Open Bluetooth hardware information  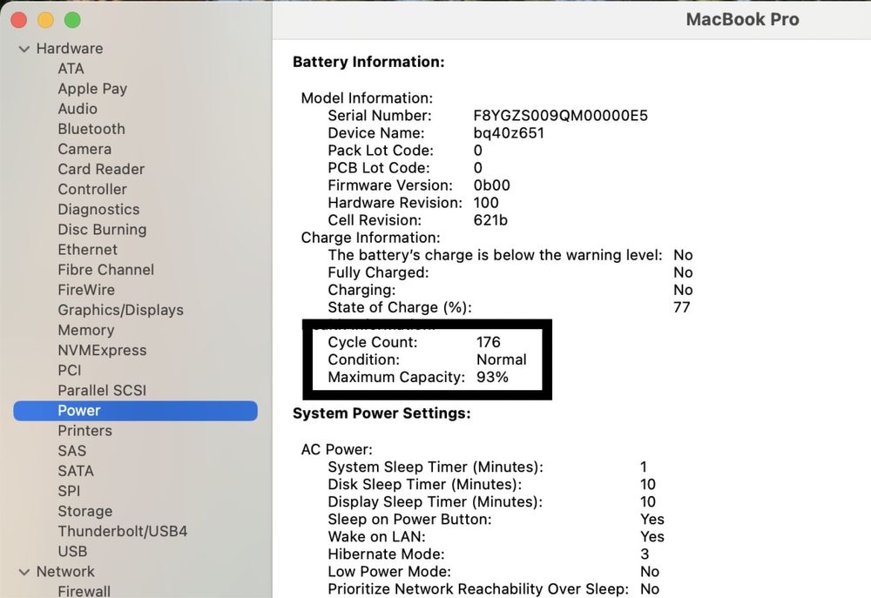tap(91, 129)
